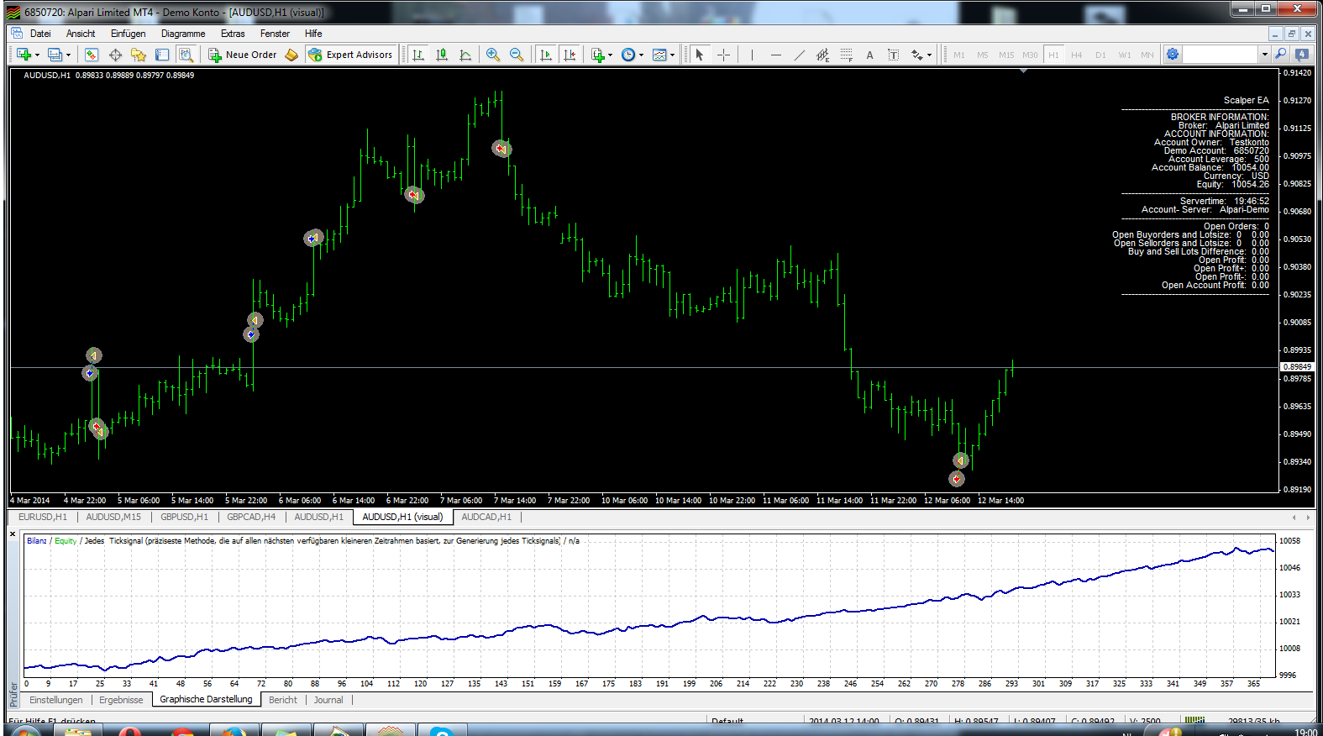
Task: Toggle H4 timeframe
Action: (1077, 55)
